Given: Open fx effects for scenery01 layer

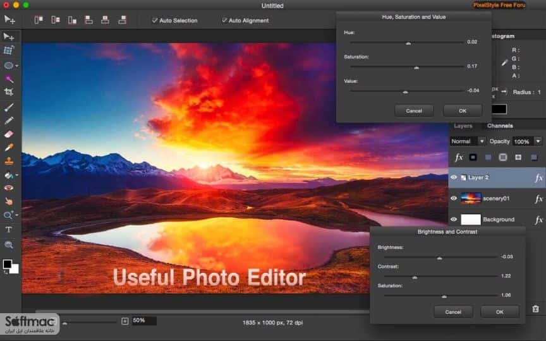Looking at the screenshot, I should (x=538, y=199).
